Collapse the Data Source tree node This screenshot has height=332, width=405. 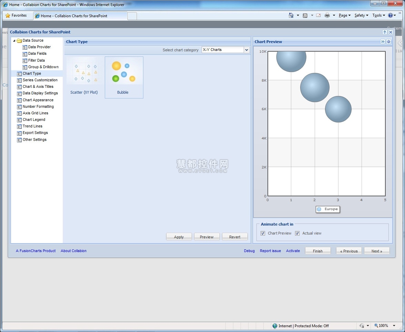[x=14, y=41]
